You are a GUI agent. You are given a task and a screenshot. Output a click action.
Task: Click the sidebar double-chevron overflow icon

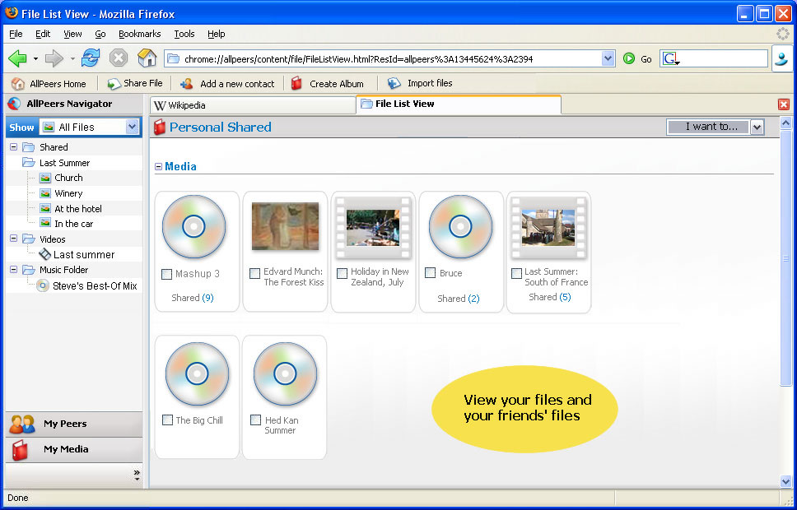(137, 475)
